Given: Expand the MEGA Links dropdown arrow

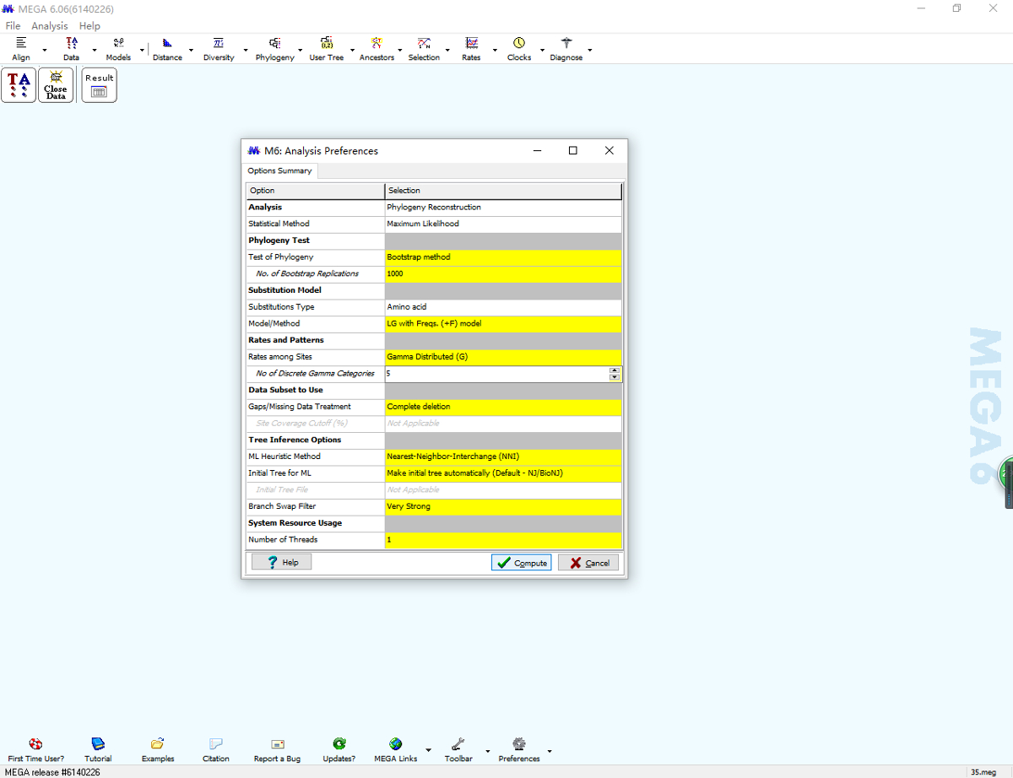Looking at the screenshot, I should pos(428,749).
